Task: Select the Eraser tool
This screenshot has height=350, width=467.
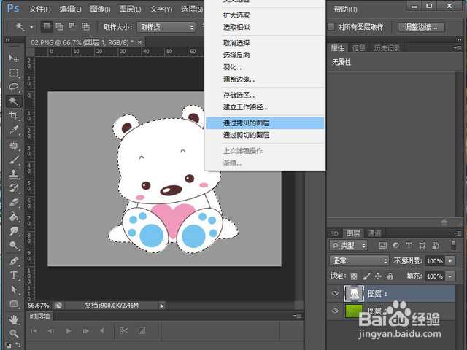Action: pyautogui.click(x=14, y=203)
